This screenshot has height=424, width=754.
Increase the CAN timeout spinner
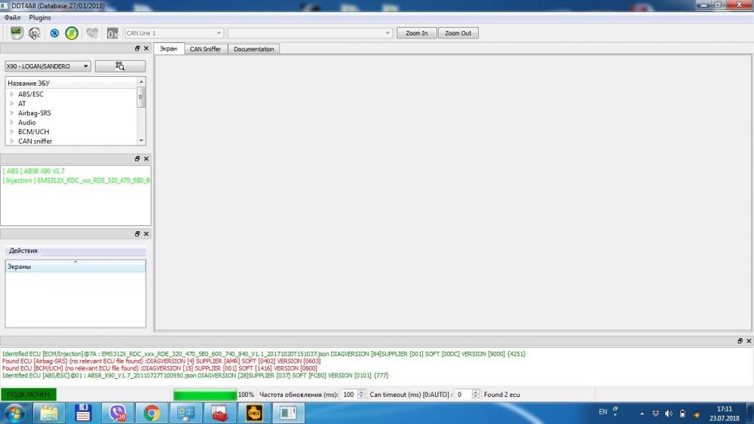[x=476, y=392]
